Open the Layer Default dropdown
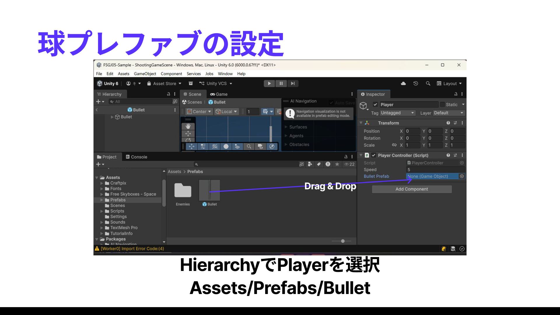This screenshot has width=560, height=315. click(x=448, y=113)
